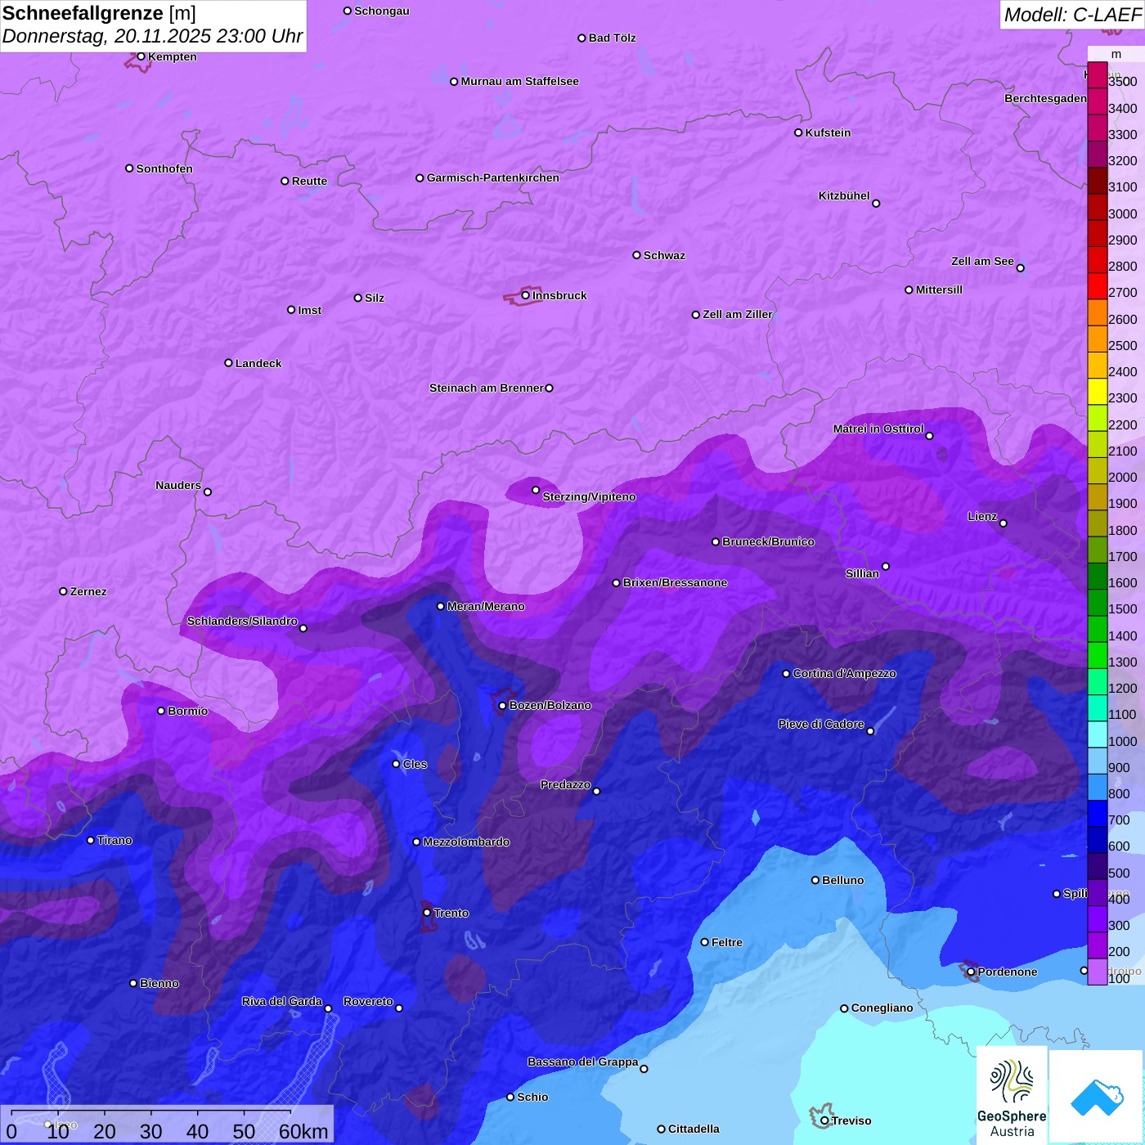
Task: Click the 'Brixen/Bressanone' label
Action: [675, 582]
